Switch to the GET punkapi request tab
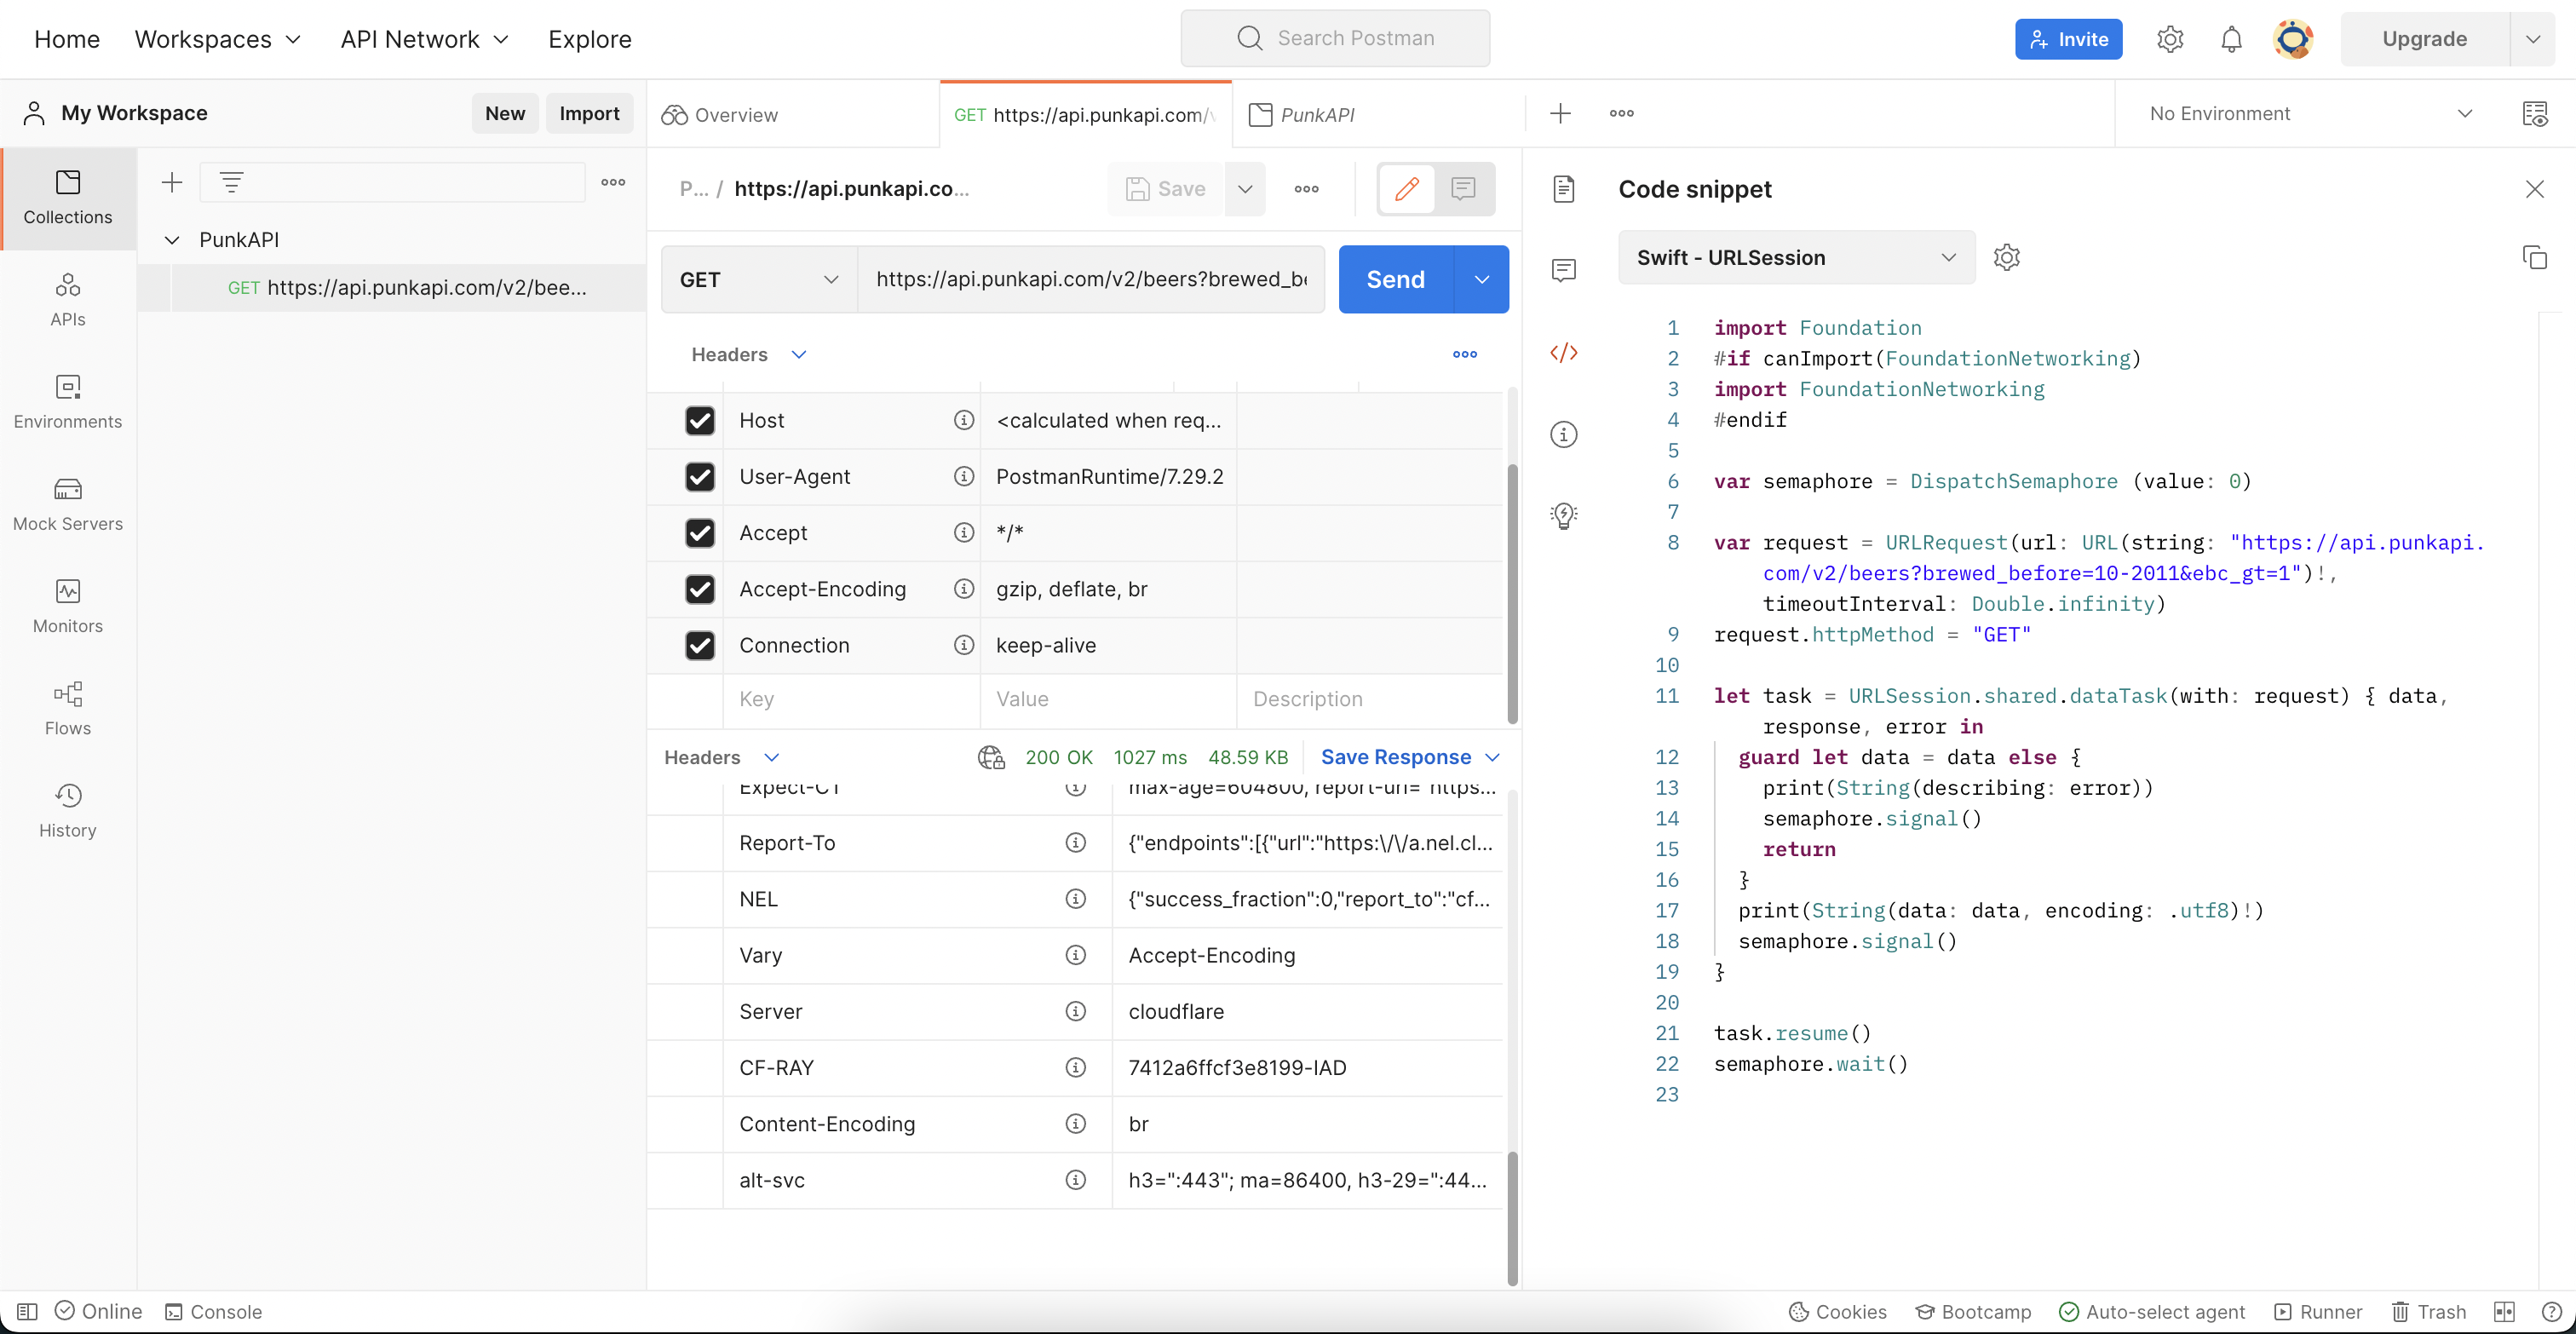The height and width of the screenshot is (1334, 2576). pos(1085,114)
